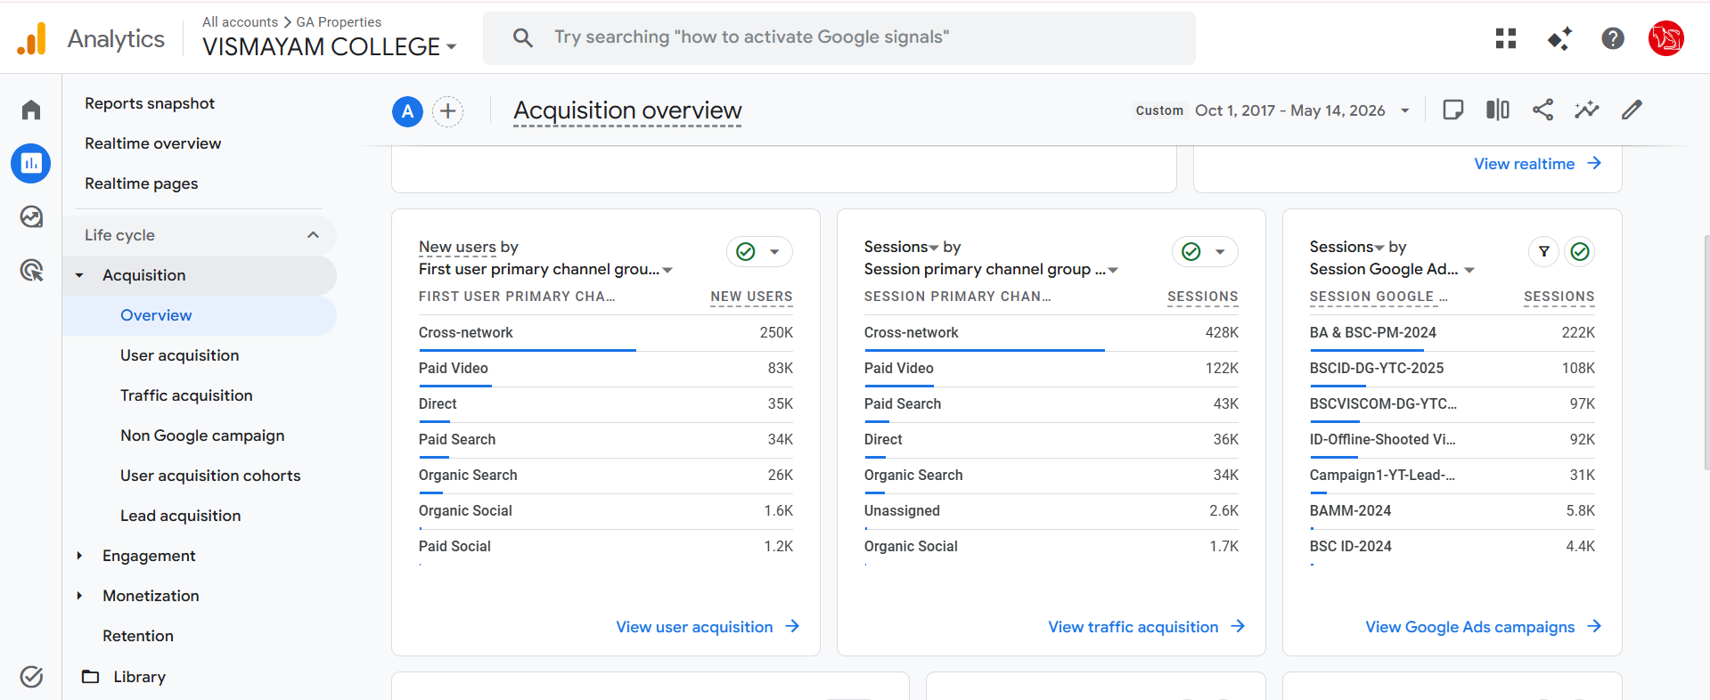
Task: Share this report via share icon
Action: point(1542,110)
